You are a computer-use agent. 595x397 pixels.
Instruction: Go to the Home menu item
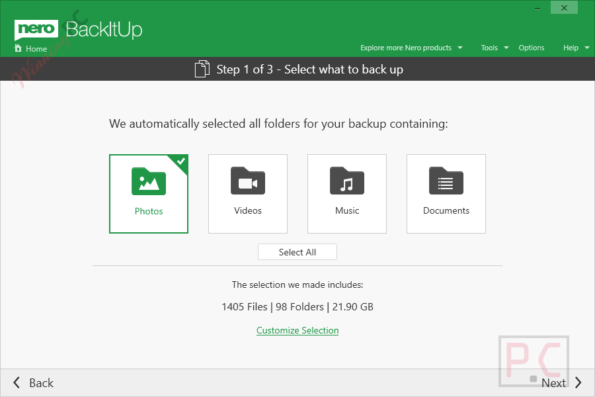[36, 48]
